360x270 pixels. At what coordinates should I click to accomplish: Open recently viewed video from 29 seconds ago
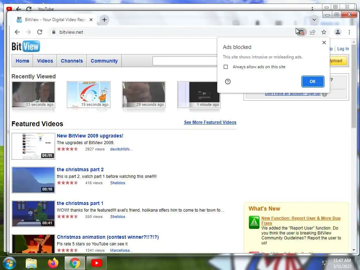click(x=144, y=94)
